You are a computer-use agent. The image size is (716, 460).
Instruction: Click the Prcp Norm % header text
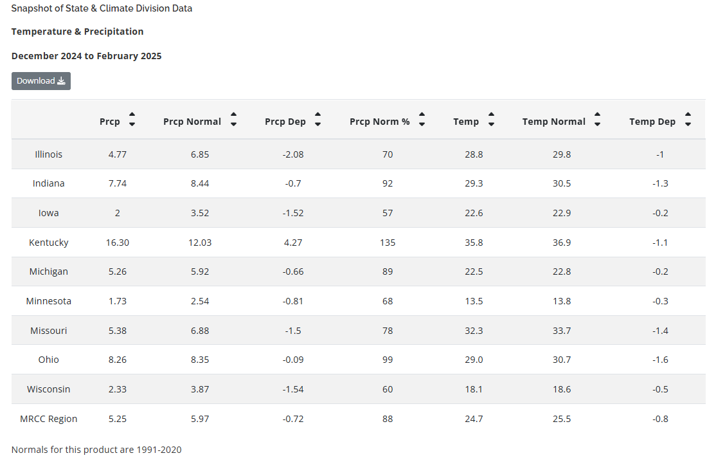379,122
